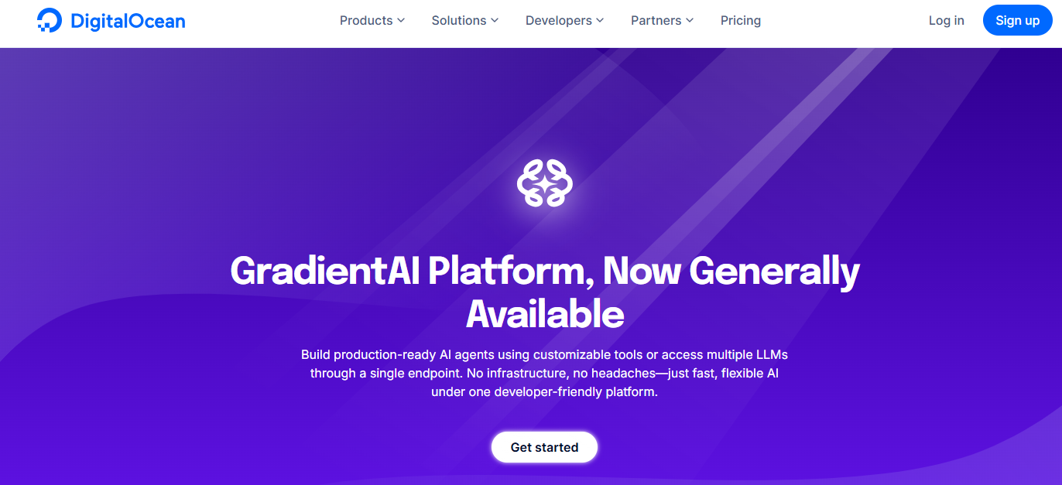
Task: Click the Developers chevron arrow
Action: click(x=600, y=21)
